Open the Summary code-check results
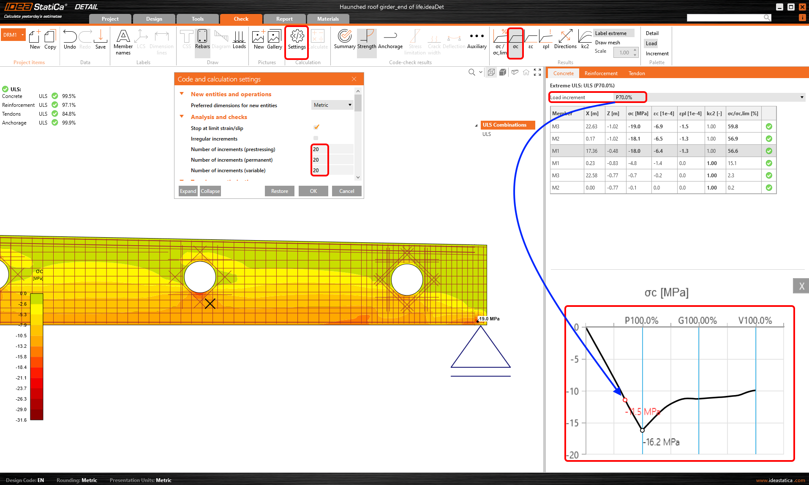The image size is (809, 485). (344, 40)
